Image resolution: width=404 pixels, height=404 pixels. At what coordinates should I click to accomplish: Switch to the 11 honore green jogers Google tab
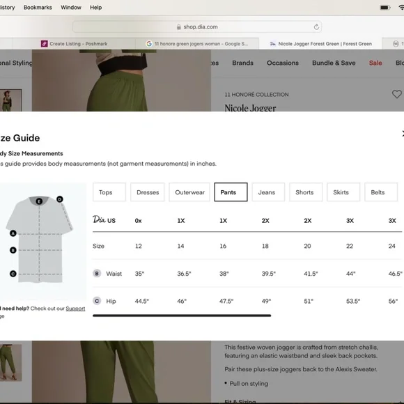197,44
